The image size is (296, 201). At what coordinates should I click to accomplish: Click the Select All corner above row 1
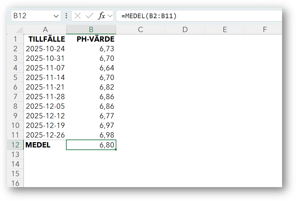15,29
